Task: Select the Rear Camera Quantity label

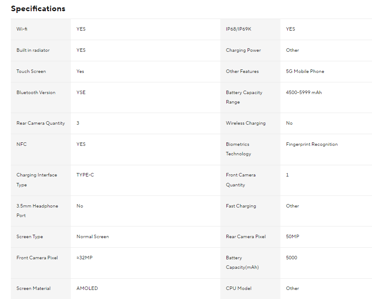Action: pos(41,123)
